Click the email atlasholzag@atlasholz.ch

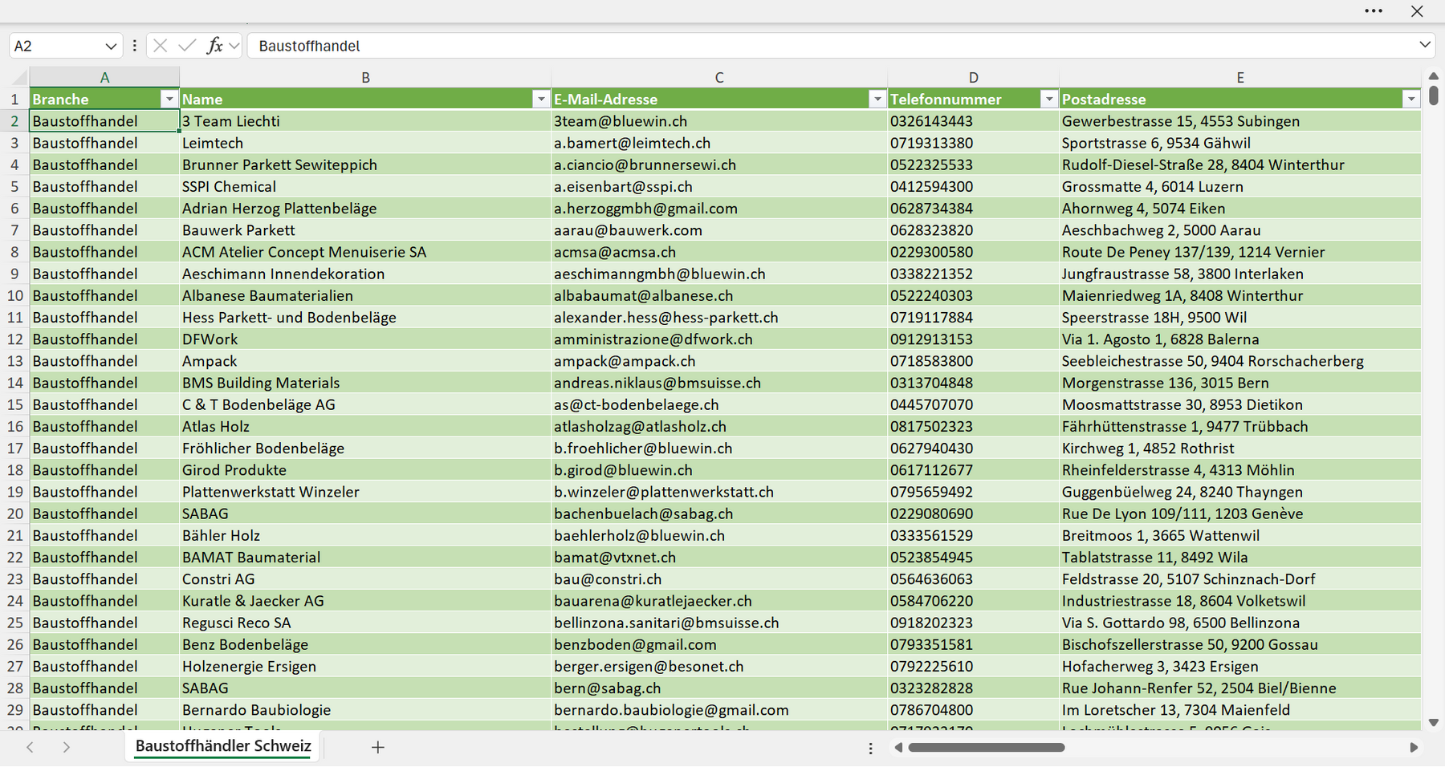640,426
